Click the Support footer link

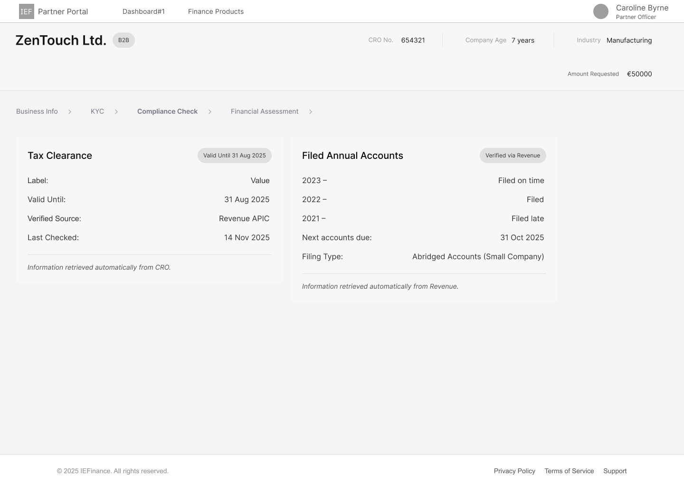pyautogui.click(x=615, y=471)
